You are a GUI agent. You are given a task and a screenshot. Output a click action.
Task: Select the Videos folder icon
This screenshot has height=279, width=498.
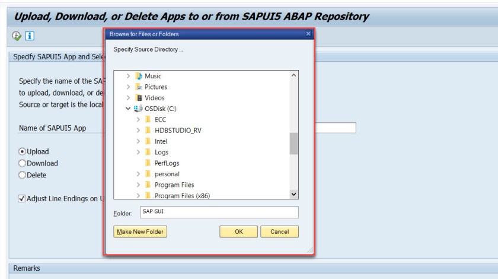pos(139,97)
